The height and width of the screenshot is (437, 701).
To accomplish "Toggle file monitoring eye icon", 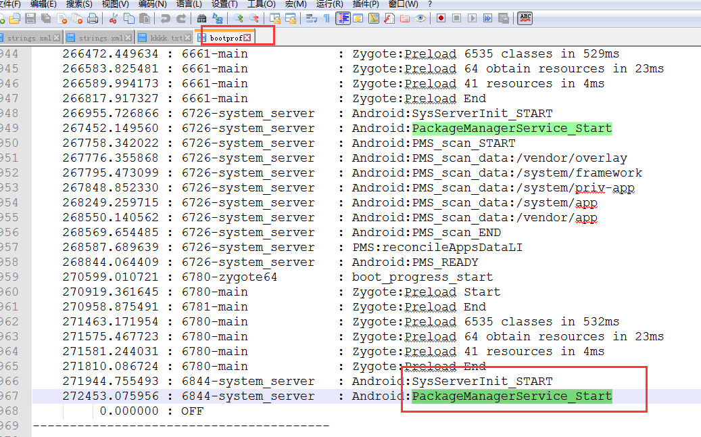I will tap(420, 18).
